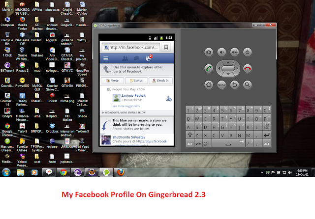Image resolution: width=315 pixels, height=219 pixels.
Task: Open NetBeans IDE desktop icon
Action: [x=22, y=39]
